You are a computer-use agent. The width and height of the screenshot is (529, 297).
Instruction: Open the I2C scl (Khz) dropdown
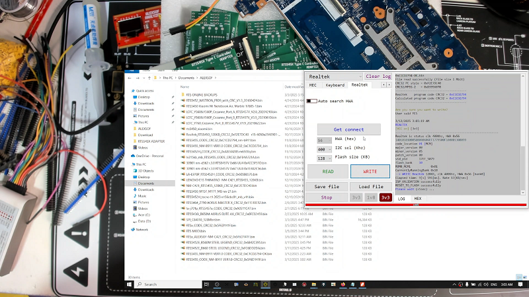(324, 149)
